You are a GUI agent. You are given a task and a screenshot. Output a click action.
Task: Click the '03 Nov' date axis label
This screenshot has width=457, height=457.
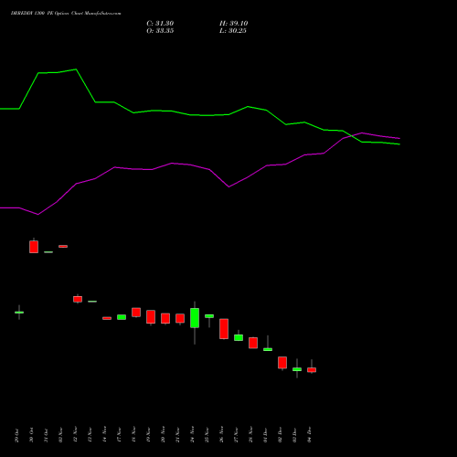pyautogui.click(x=60, y=435)
